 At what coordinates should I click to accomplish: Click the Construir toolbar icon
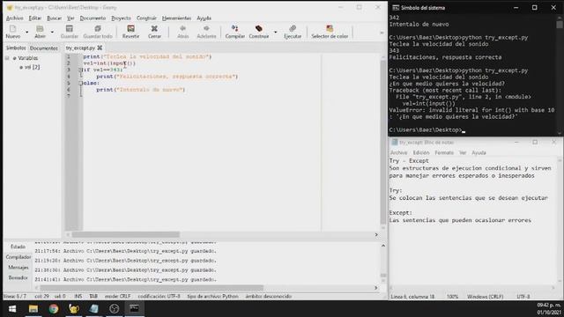point(258,32)
